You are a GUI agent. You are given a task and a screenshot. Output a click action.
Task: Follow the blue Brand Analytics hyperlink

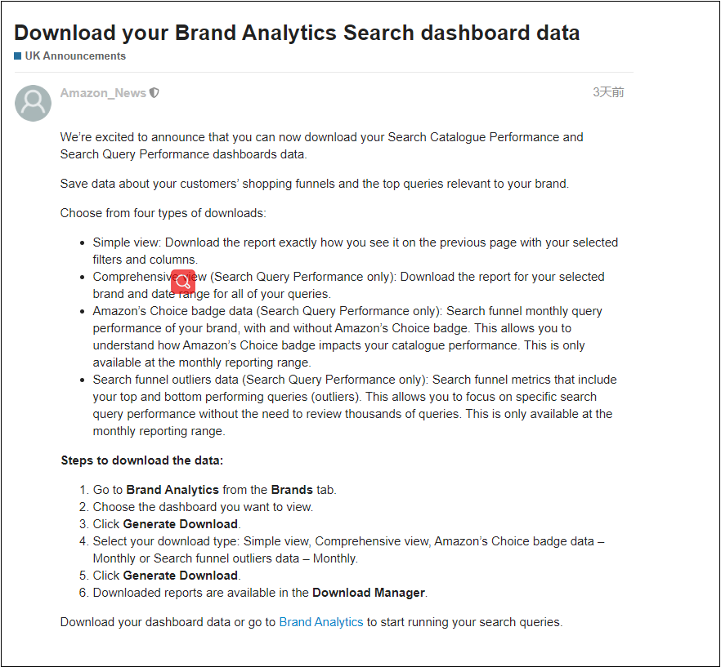[x=320, y=622]
